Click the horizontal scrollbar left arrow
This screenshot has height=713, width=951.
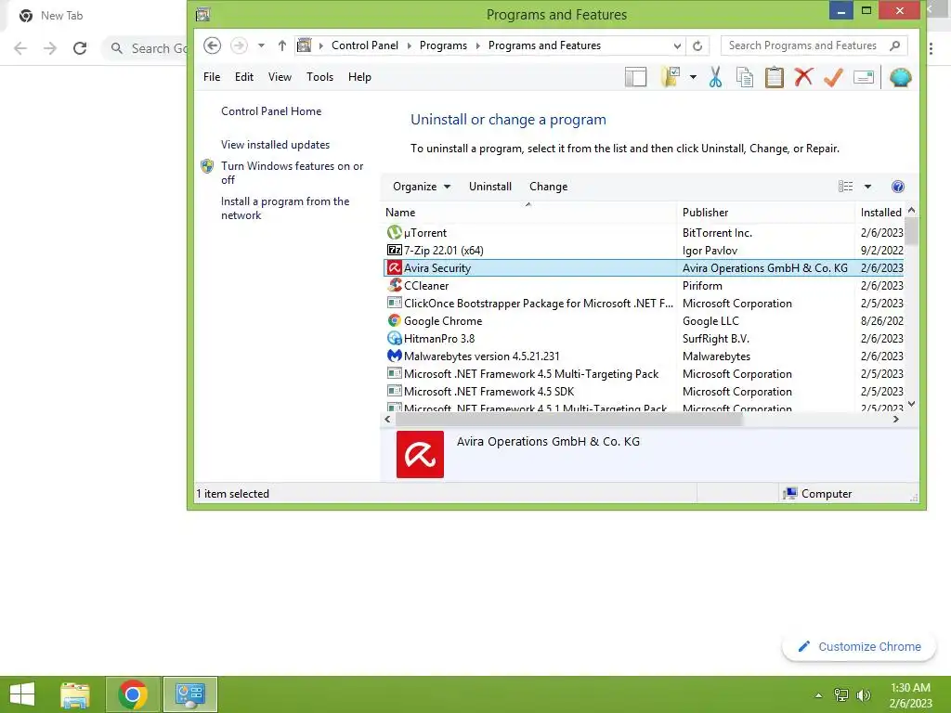(x=387, y=419)
